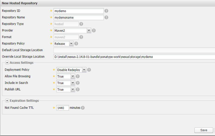Click the Not Found Cache TTL field

63,108
